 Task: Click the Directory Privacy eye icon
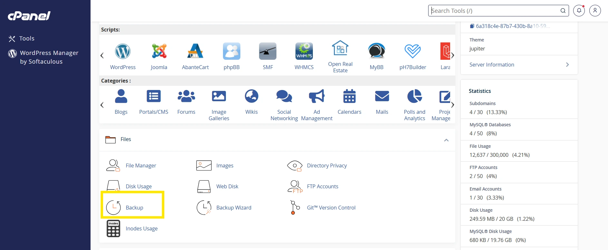[295, 166]
